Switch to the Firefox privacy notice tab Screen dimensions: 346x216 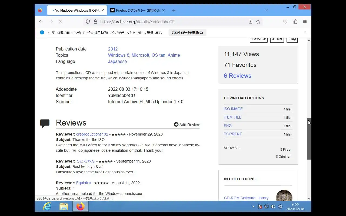coord(138,10)
